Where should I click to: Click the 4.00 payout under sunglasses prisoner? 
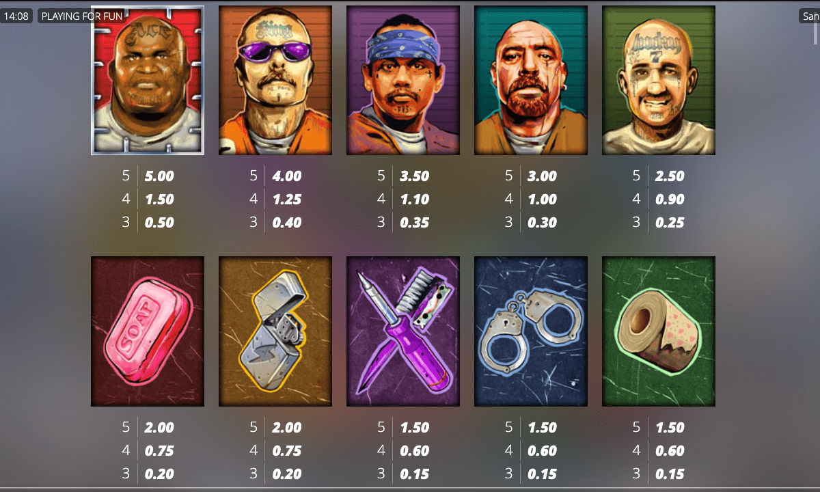pos(286,176)
